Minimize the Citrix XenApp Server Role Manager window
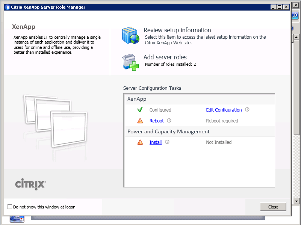301x225 pixels. [x=273, y=7]
